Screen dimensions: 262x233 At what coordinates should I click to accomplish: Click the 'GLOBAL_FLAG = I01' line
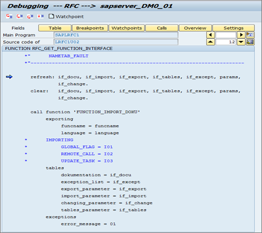click(87, 147)
